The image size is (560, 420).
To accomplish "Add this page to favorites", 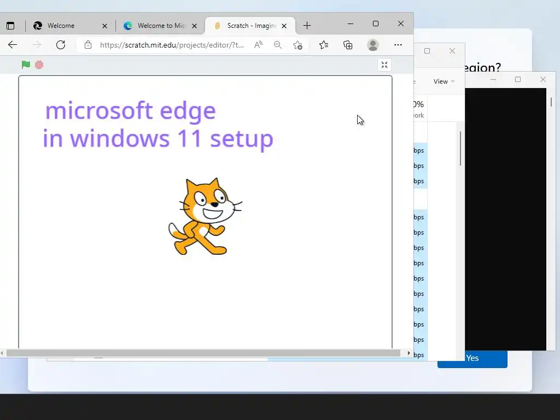I will tap(297, 45).
